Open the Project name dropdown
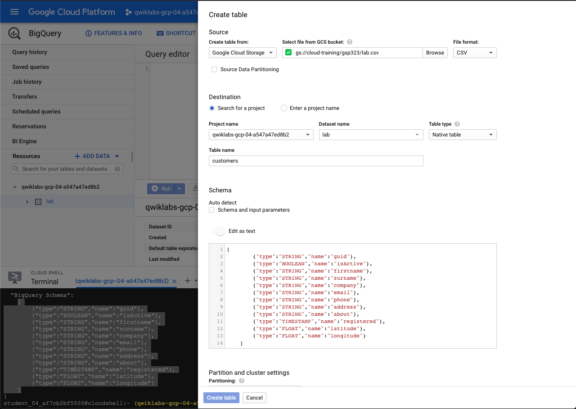The image size is (576, 409). click(261, 135)
